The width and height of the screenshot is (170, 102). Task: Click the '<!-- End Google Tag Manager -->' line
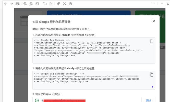click(54, 56)
